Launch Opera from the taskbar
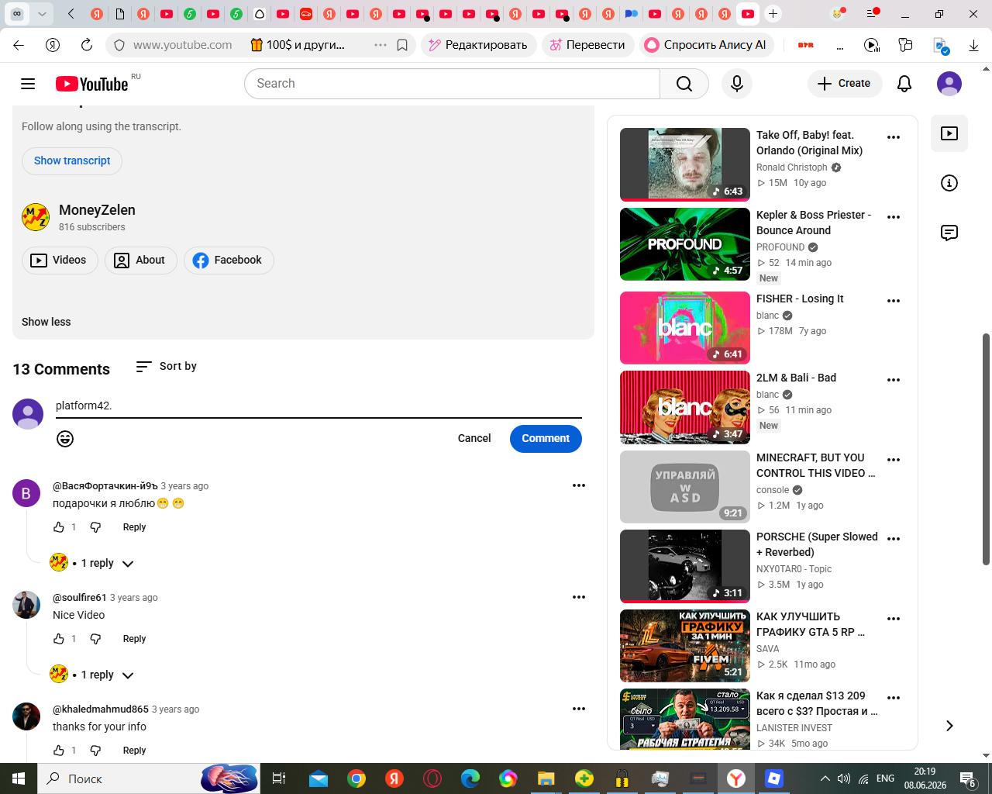Image resolution: width=992 pixels, height=794 pixels. (432, 778)
